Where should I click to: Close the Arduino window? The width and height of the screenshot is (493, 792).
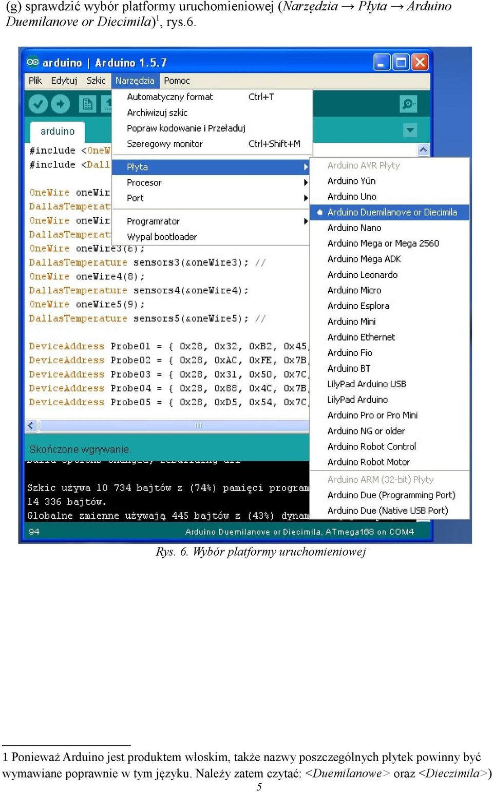(420, 63)
